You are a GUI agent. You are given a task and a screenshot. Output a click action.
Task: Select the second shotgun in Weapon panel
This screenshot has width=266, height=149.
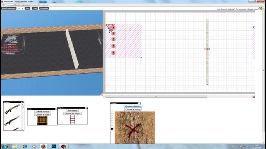tap(12, 120)
